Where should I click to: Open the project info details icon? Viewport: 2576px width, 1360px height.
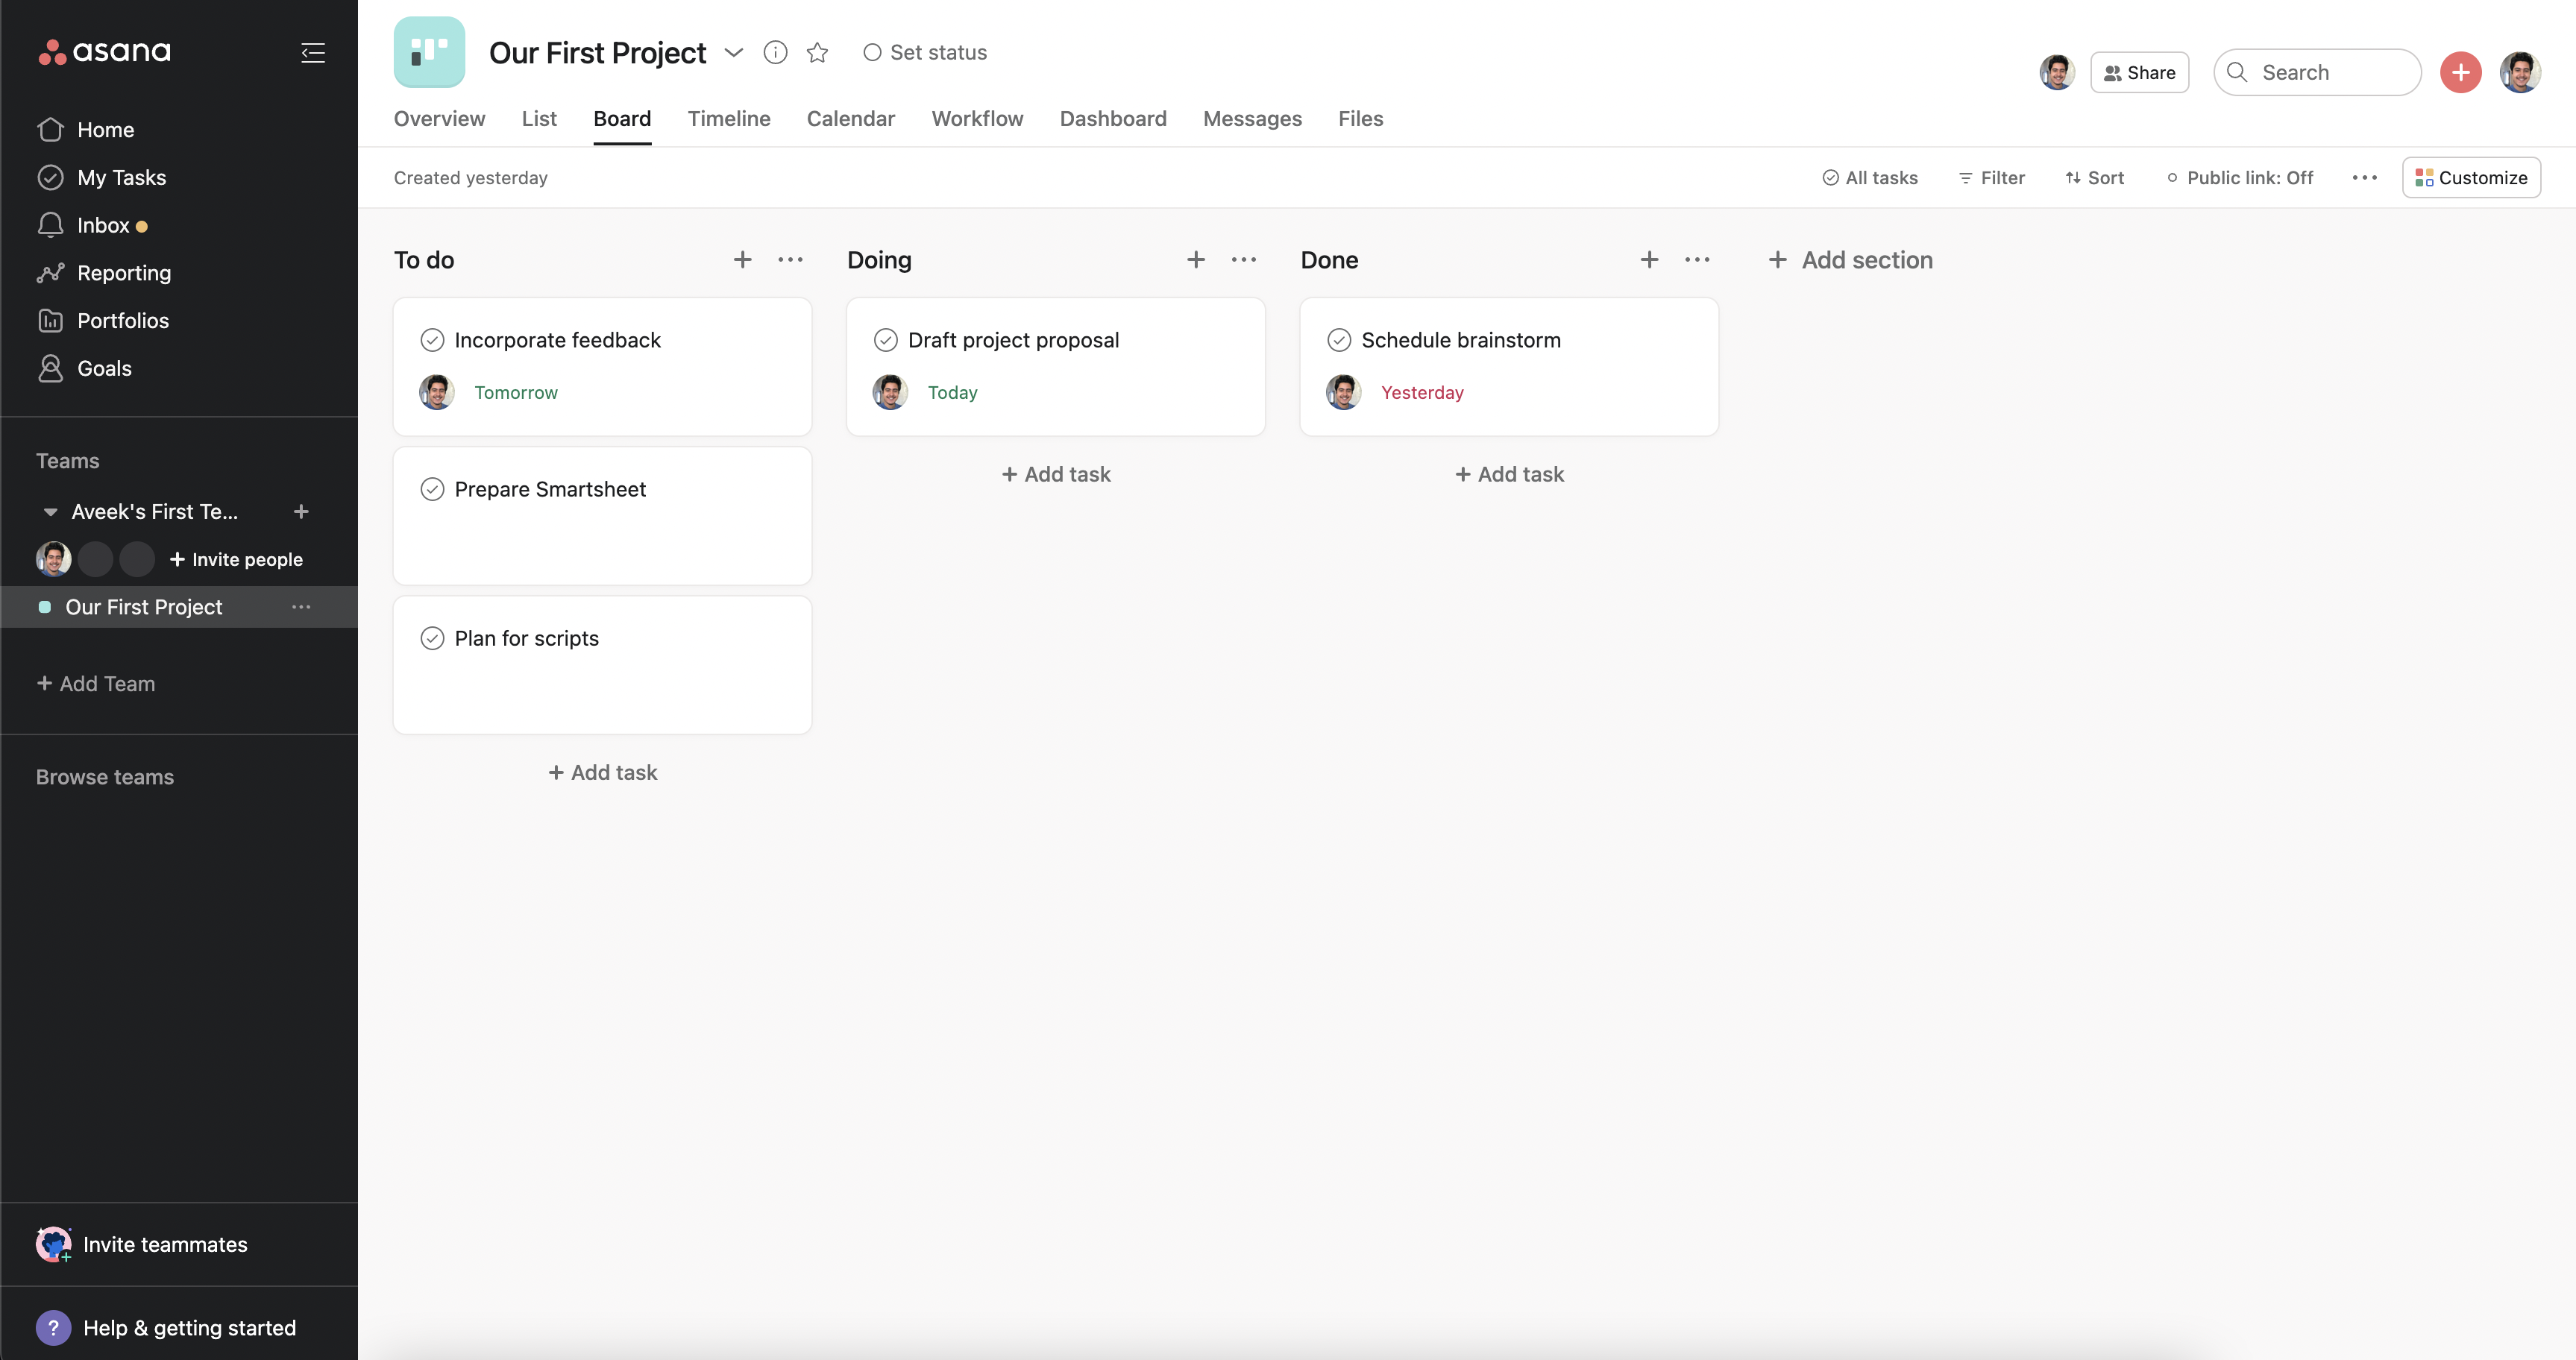(x=775, y=52)
